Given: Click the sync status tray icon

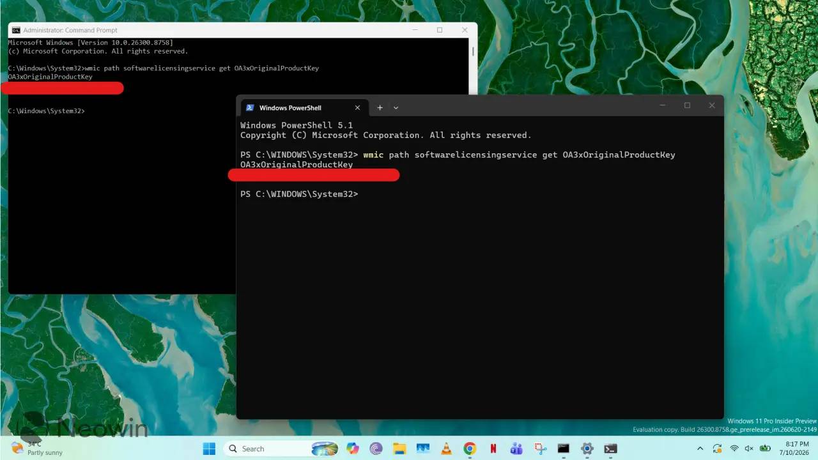Looking at the screenshot, I should point(717,448).
